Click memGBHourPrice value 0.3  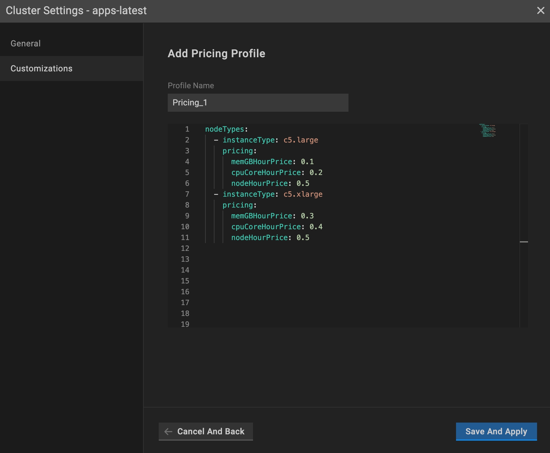[307, 216]
